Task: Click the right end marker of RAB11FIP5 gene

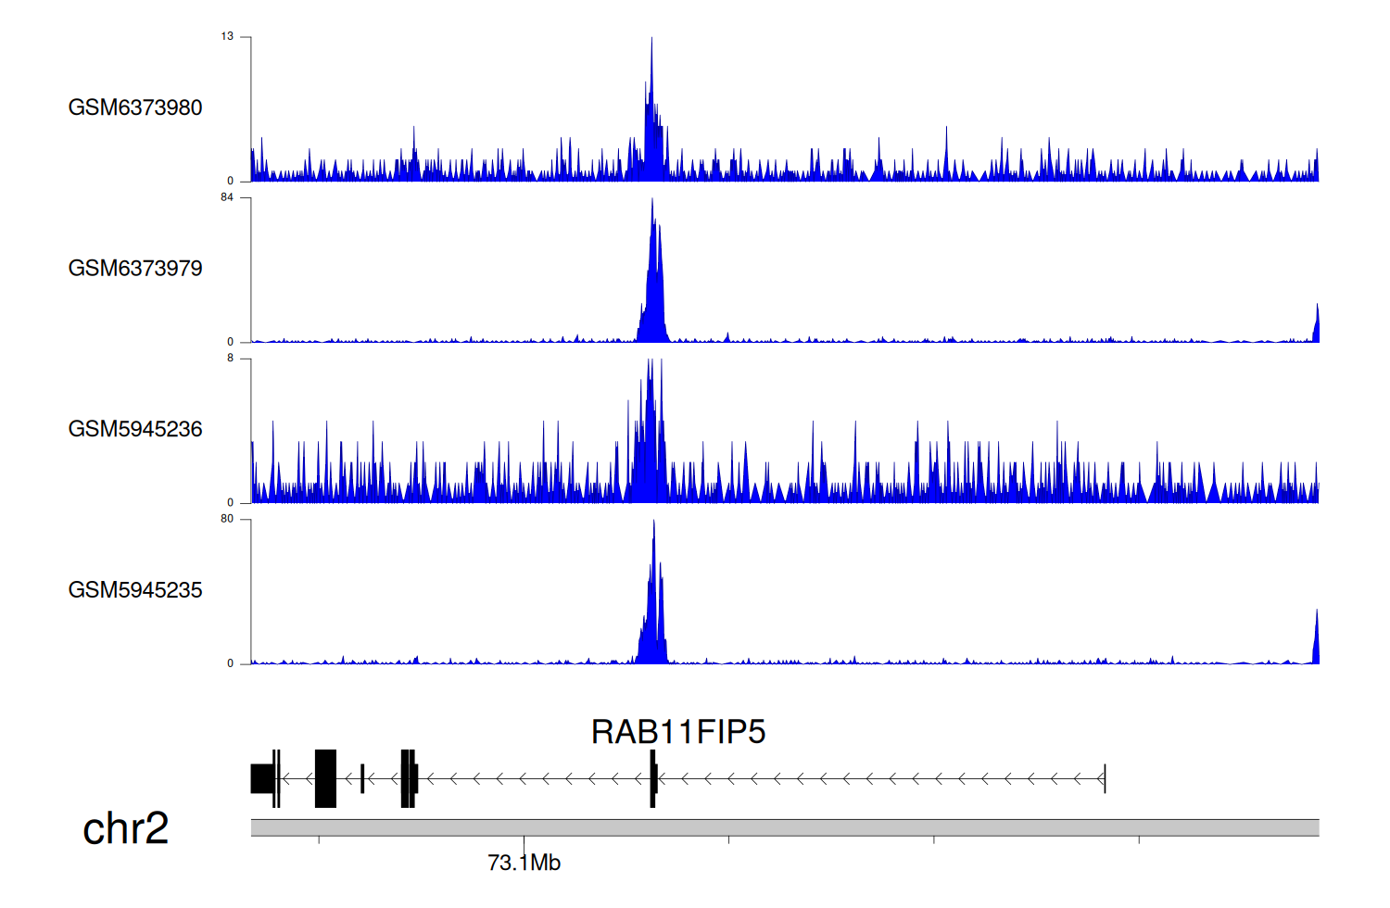Action: click(x=1105, y=779)
